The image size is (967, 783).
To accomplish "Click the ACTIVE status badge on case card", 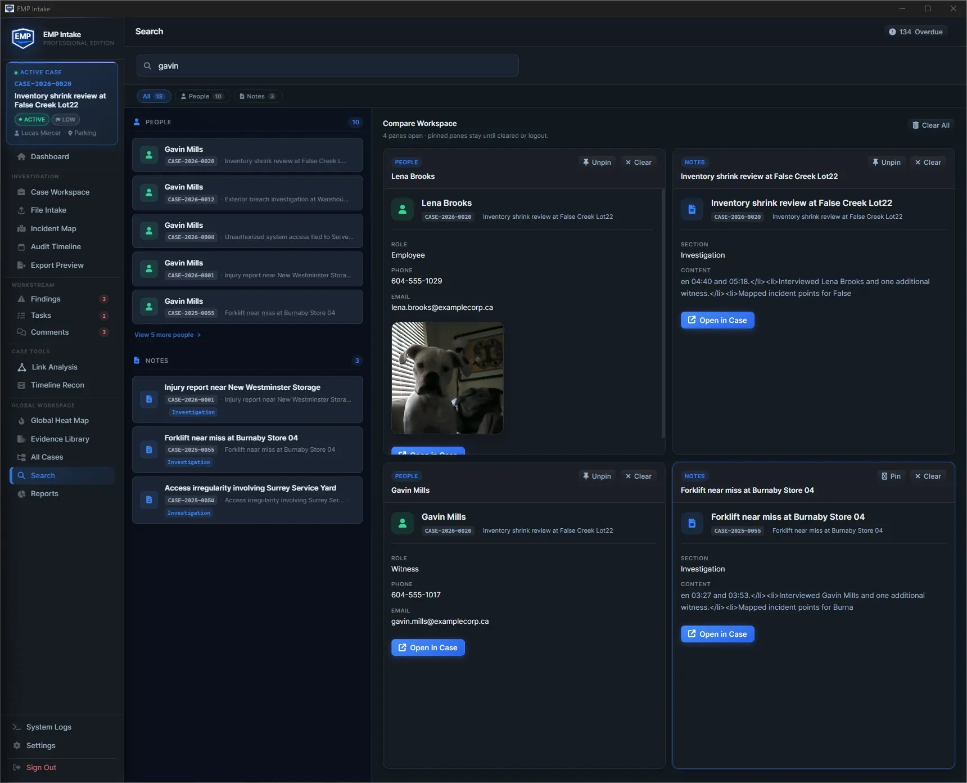I will [x=31, y=120].
